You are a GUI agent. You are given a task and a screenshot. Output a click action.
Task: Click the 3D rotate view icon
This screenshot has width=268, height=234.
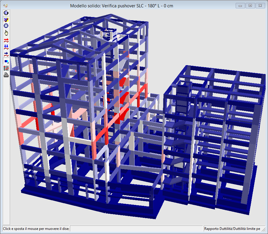coord(6,13)
